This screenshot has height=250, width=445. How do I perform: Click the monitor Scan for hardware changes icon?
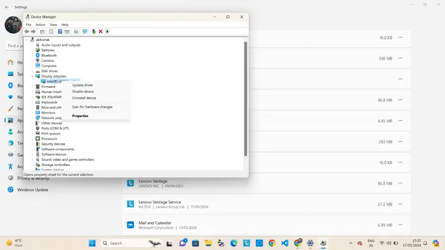pos(85,32)
